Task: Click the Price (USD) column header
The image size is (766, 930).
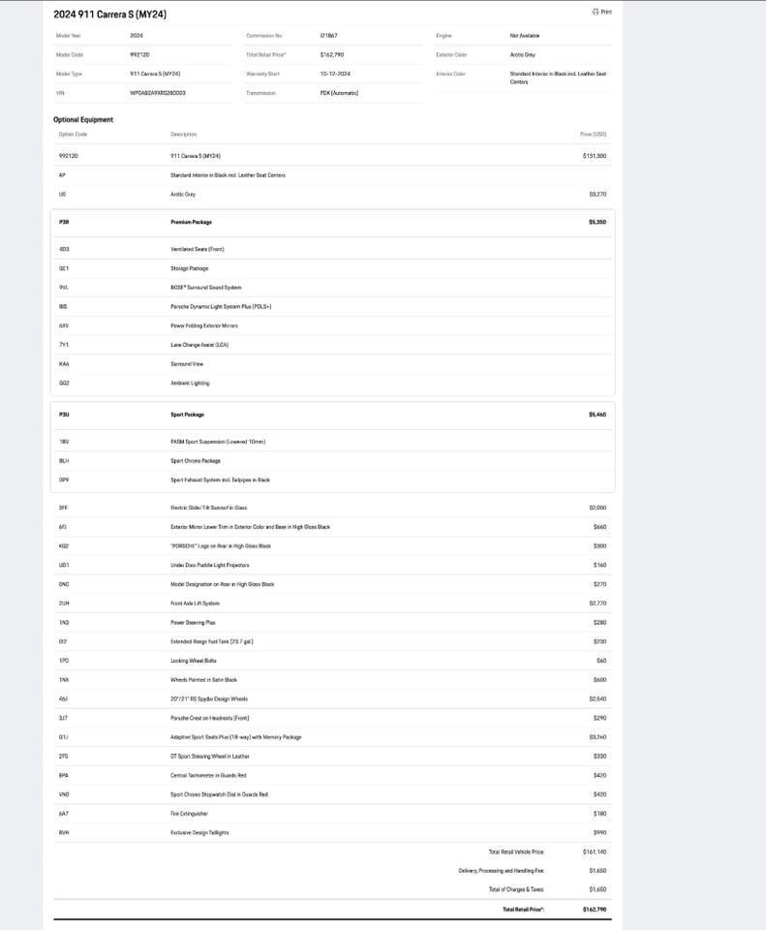Action: (593, 135)
